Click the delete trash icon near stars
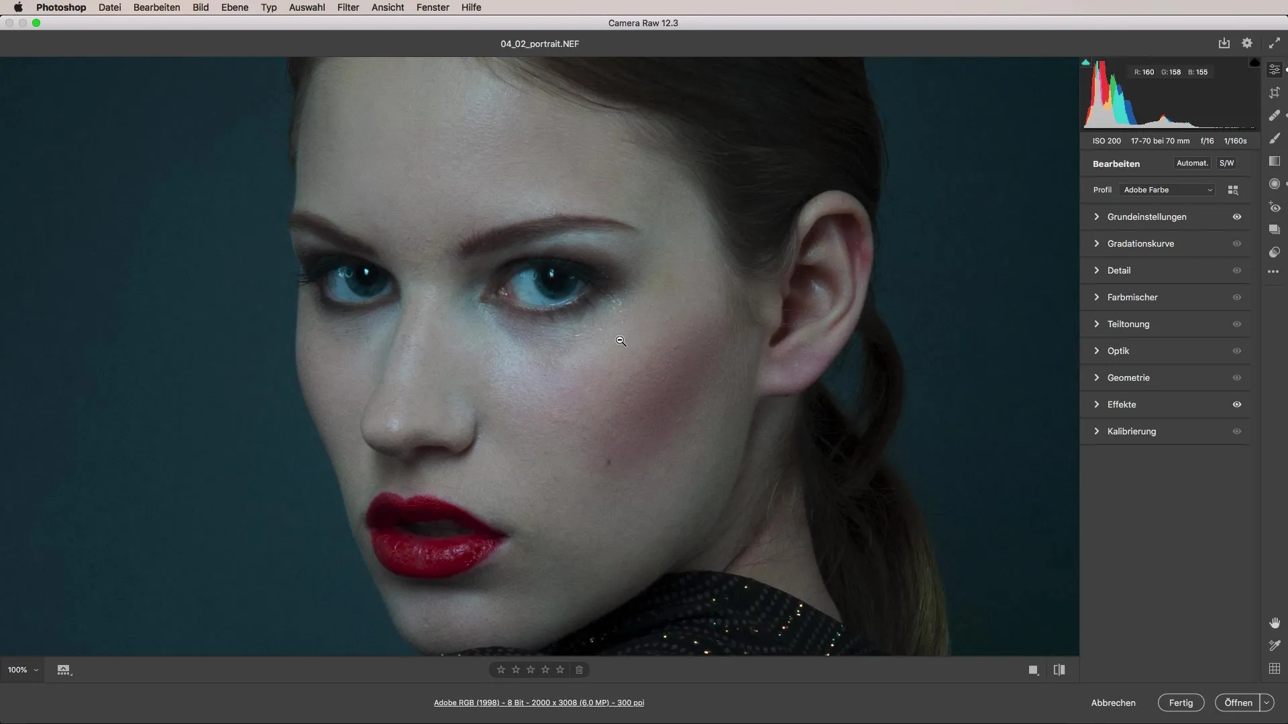This screenshot has width=1288, height=724. pos(580,670)
